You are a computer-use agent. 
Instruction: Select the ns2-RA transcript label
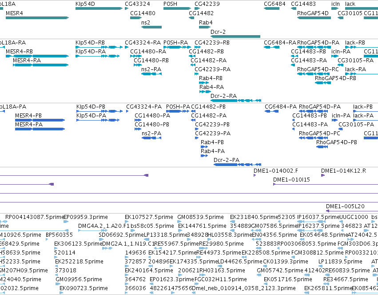(x=151, y=69)
